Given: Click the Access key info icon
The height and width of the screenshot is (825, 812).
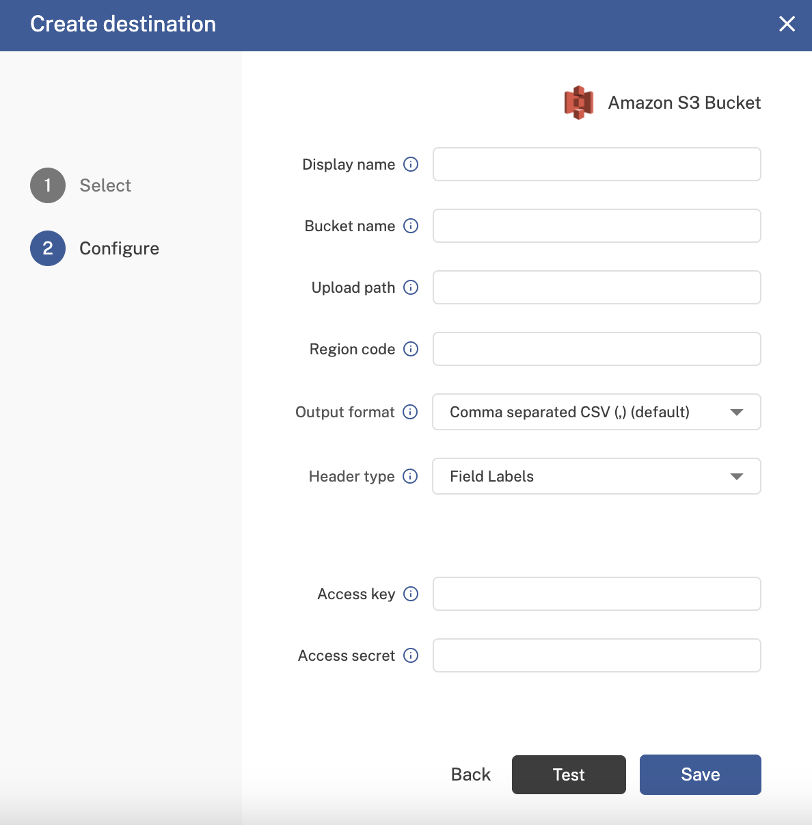Looking at the screenshot, I should (411, 594).
